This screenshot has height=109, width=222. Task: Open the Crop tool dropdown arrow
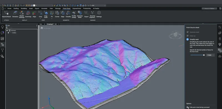(x=41, y=19)
